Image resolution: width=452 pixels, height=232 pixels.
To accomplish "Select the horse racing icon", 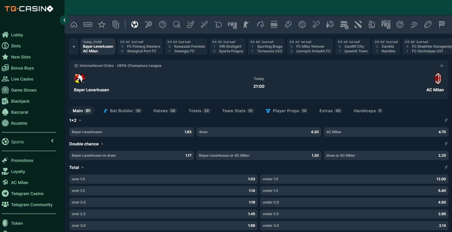I will coord(260,25).
